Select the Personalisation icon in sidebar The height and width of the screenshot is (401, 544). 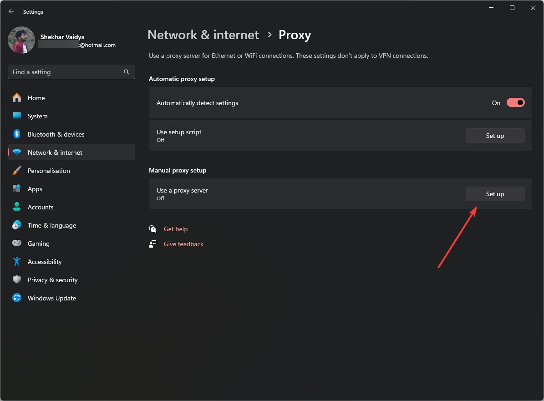pyautogui.click(x=17, y=171)
